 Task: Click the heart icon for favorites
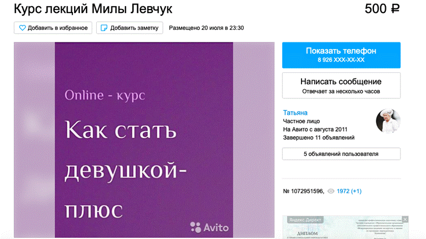pyautogui.click(x=23, y=28)
